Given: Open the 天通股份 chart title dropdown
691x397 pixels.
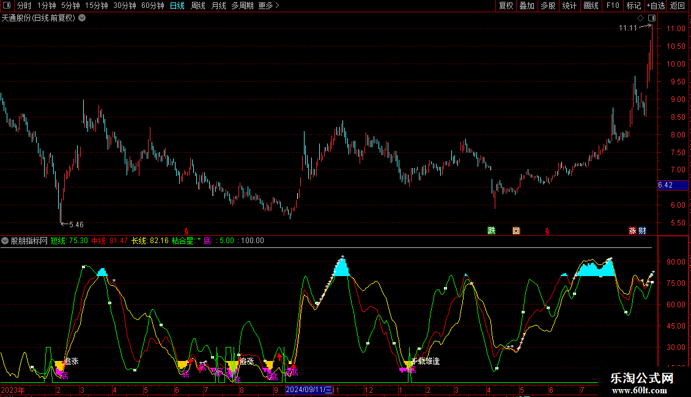Looking at the screenshot, I should (83, 18).
